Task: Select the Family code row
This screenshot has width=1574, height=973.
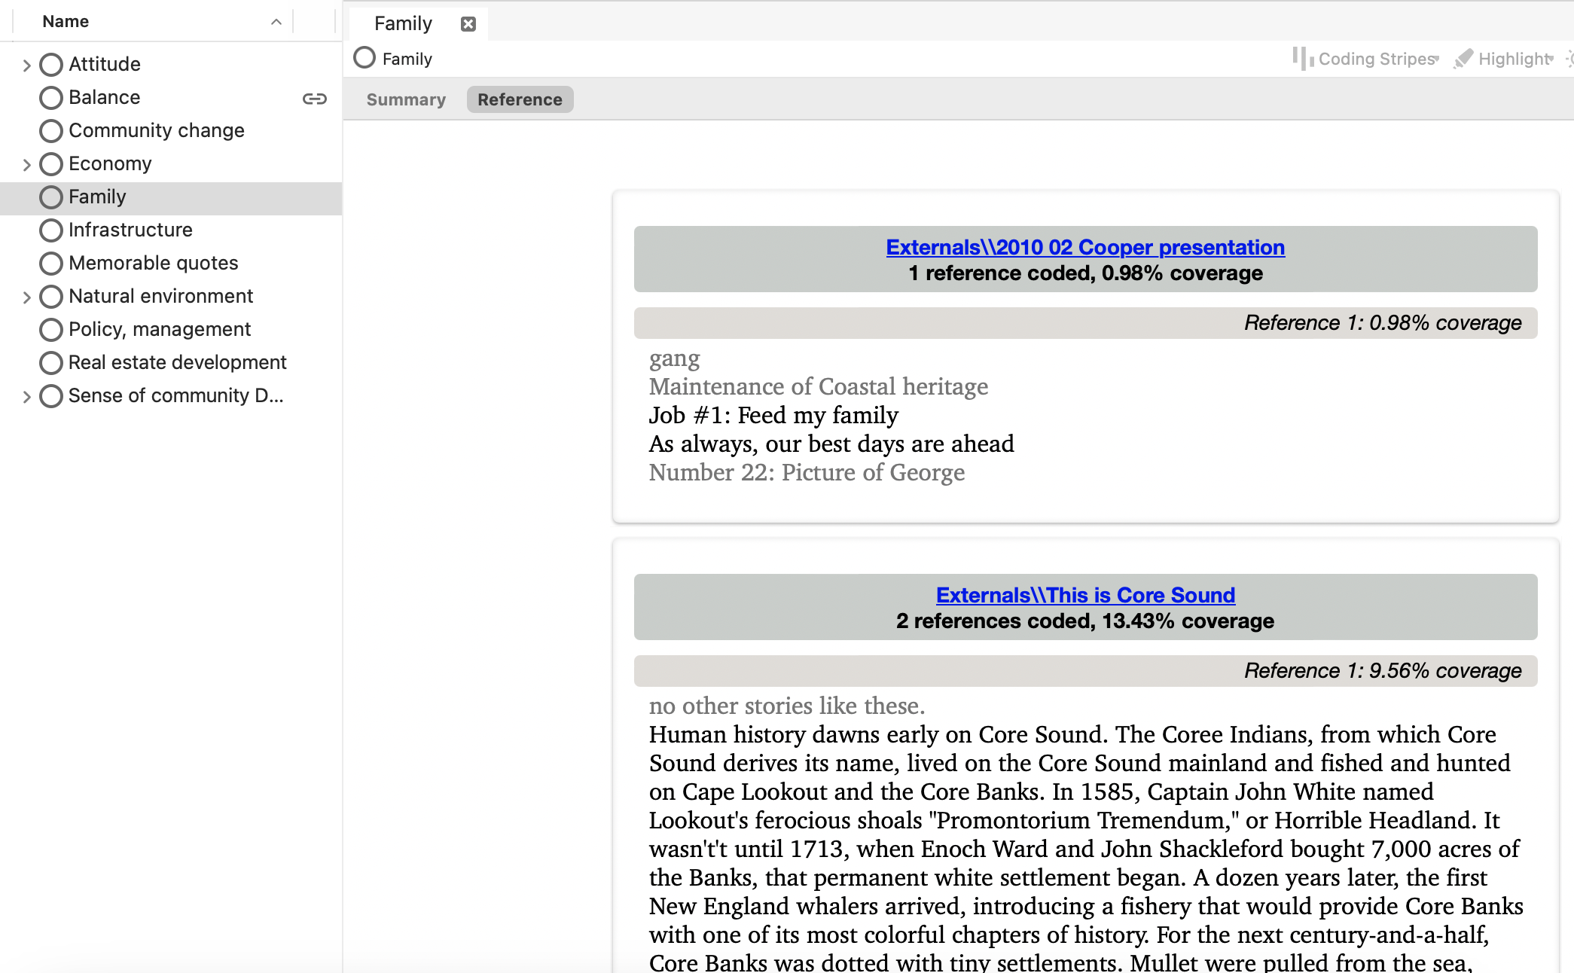Action: (172, 198)
